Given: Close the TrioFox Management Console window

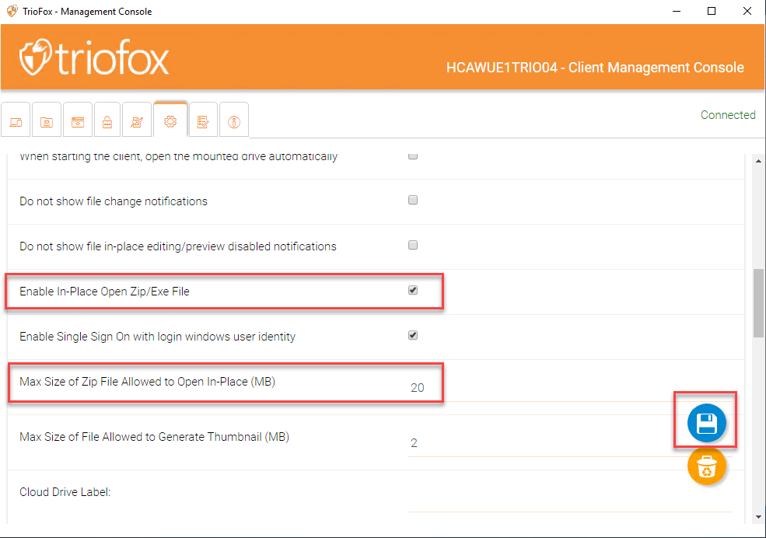Looking at the screenshot, I should coord(747,11).
